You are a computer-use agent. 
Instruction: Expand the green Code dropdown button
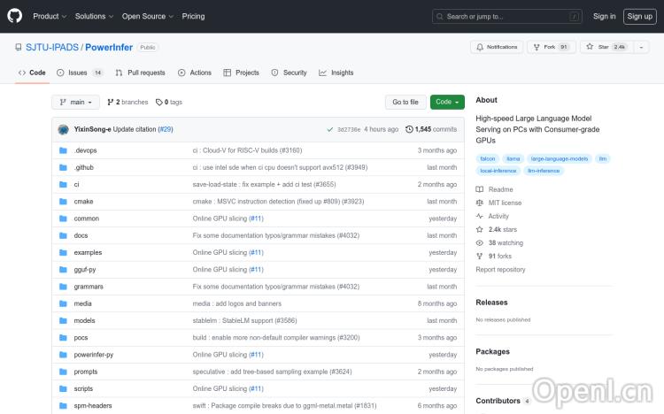[x=447, y=102]
